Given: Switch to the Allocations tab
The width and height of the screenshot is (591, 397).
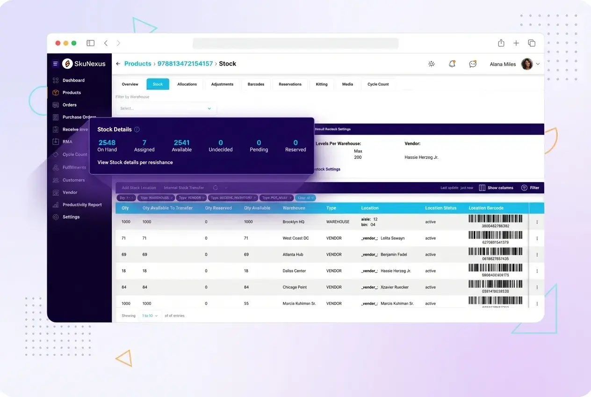Looking at the screenshot, I should coord(187,84).
